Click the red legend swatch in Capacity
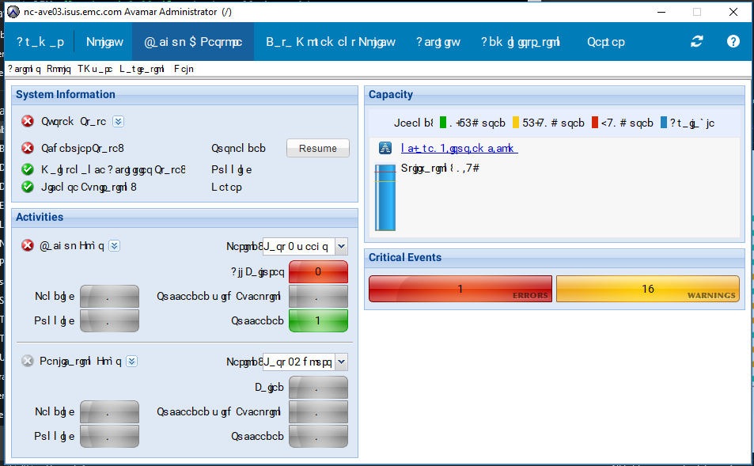 [x=595, y=123]
